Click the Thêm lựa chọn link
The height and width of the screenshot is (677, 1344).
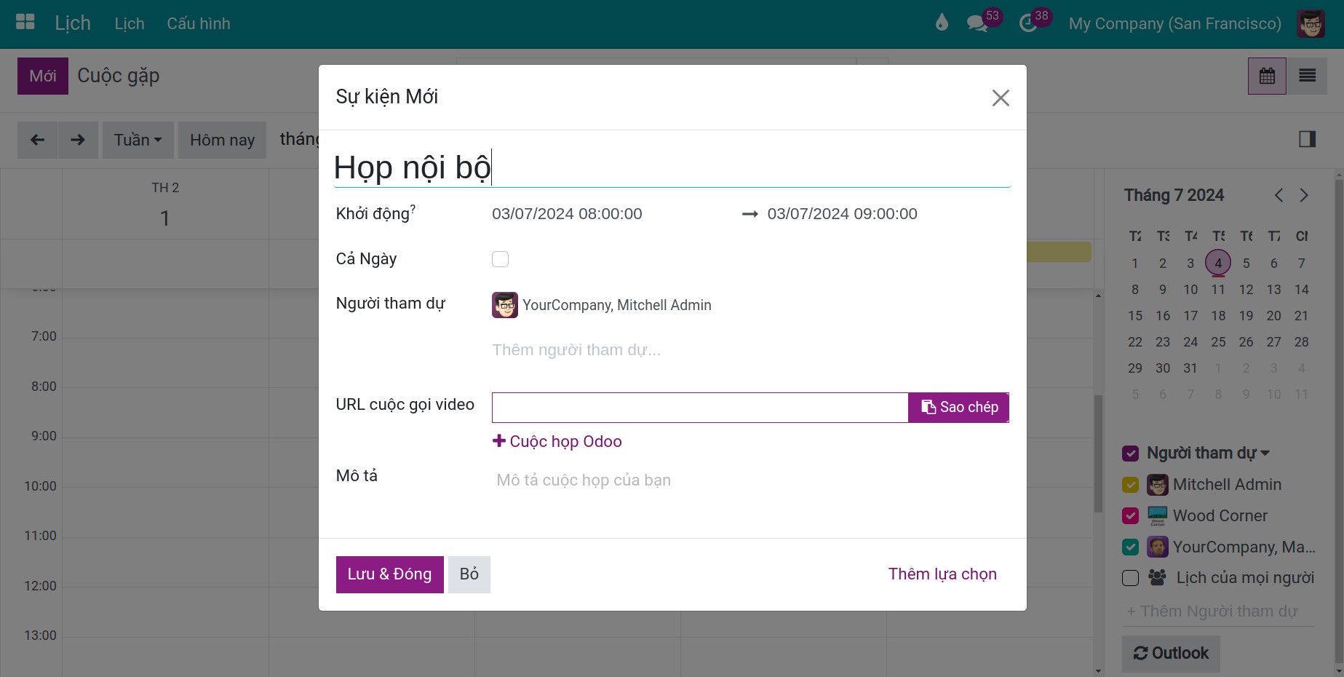[x=942, y=574]
